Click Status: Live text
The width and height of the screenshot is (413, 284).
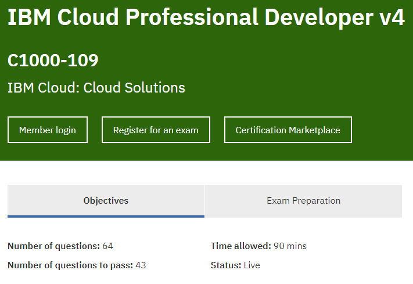pos(235,265)
